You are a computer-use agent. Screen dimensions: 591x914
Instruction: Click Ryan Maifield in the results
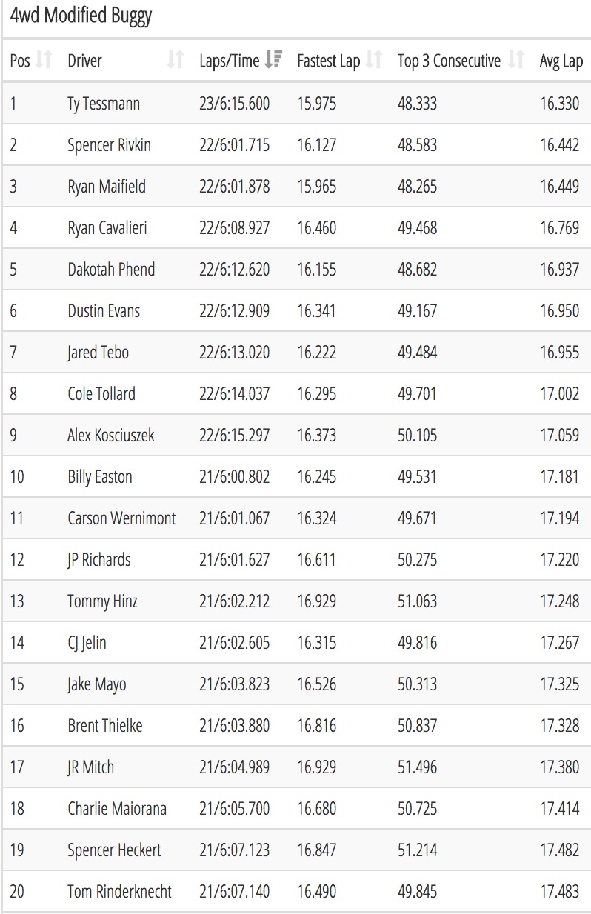[x=107, y=187]
